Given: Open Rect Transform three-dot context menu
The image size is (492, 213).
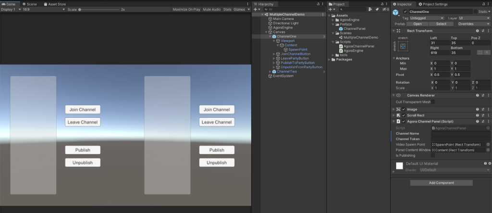Looking at the screenshot, I should pos(488,31).
